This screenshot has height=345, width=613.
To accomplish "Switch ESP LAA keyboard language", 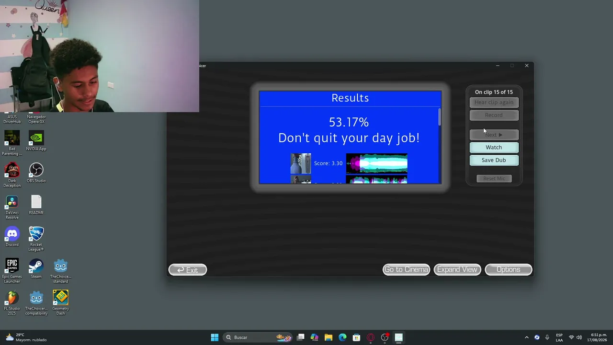I will coord(559,337).
